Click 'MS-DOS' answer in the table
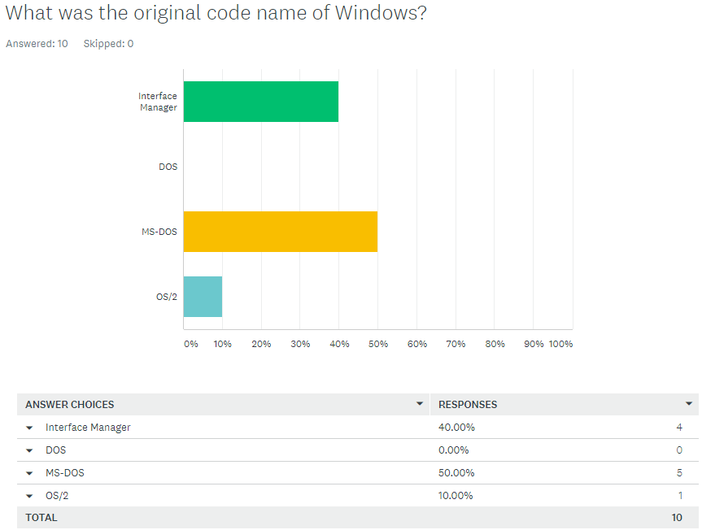Viewport: 702px width, 530px height. tap(65, 473)
